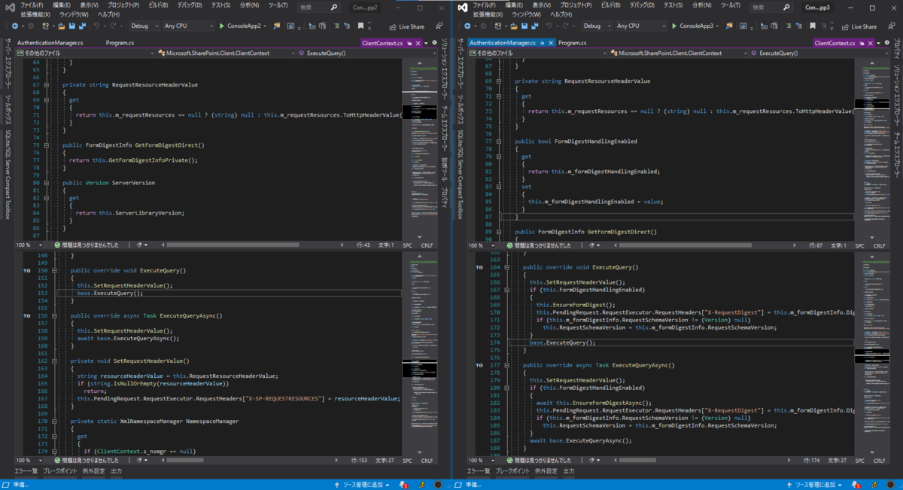Start ConsoleApp2 with the run button
903x490 pixels.
245,26
